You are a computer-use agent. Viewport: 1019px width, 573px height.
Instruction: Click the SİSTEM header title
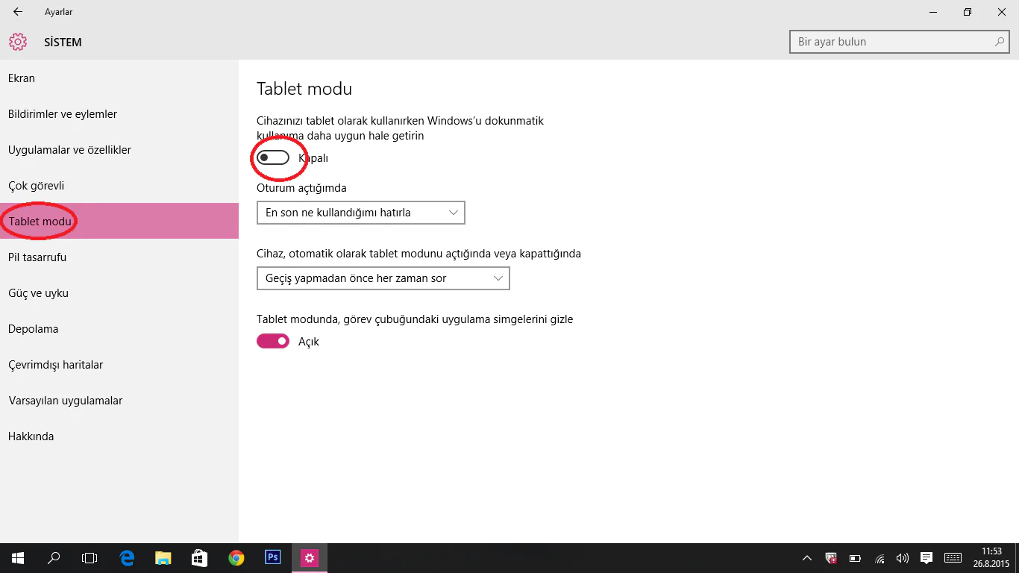63,43
